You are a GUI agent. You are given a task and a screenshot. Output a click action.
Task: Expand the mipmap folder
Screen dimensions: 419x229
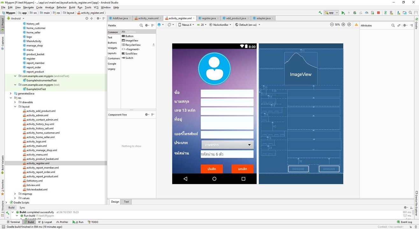[15, 194]
